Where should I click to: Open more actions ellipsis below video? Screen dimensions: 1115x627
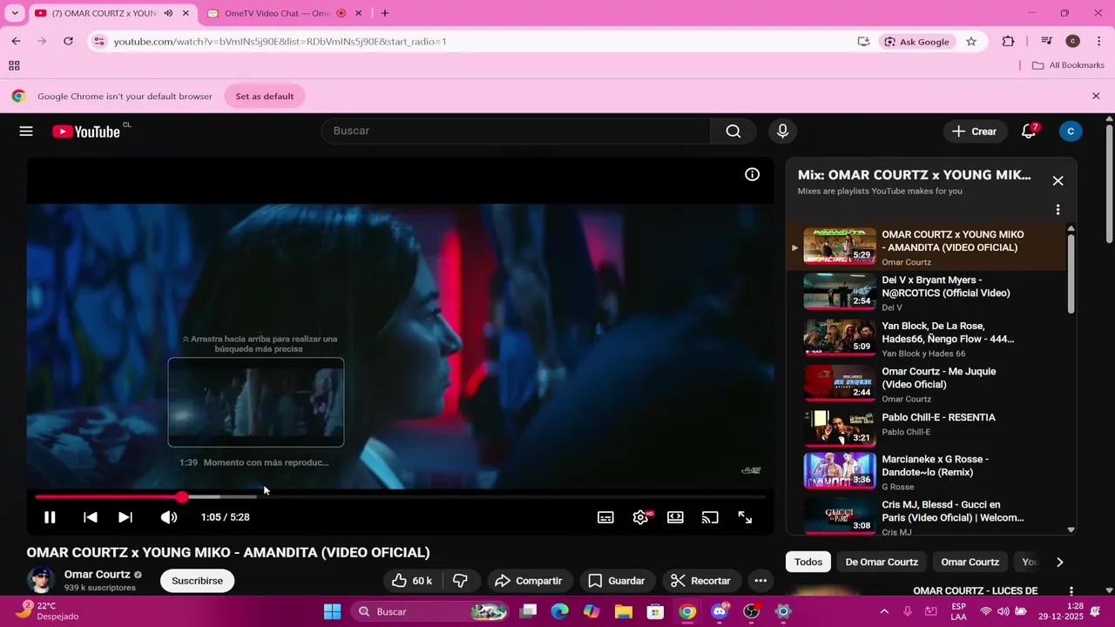(760, 581)
